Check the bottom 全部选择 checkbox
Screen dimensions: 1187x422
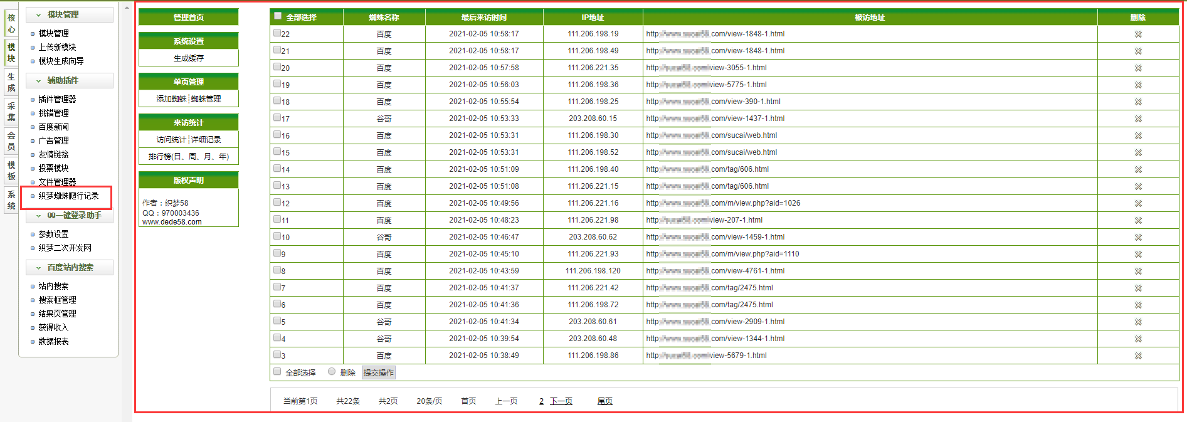click(x=277, y=372)
